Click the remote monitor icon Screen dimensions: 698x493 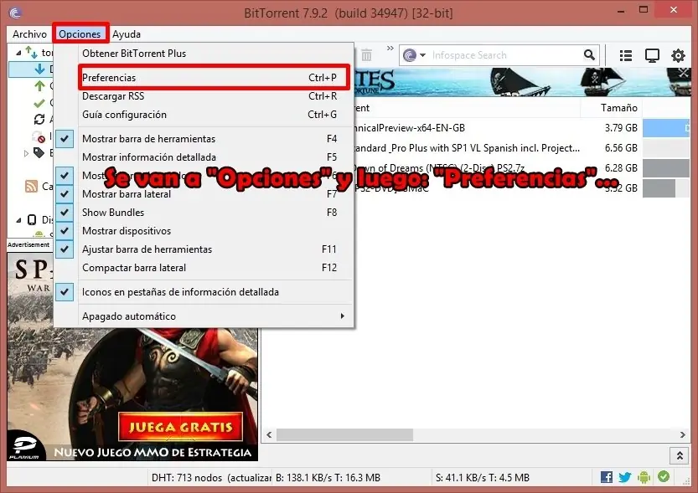pyautogui.click(x=652, y=55)
